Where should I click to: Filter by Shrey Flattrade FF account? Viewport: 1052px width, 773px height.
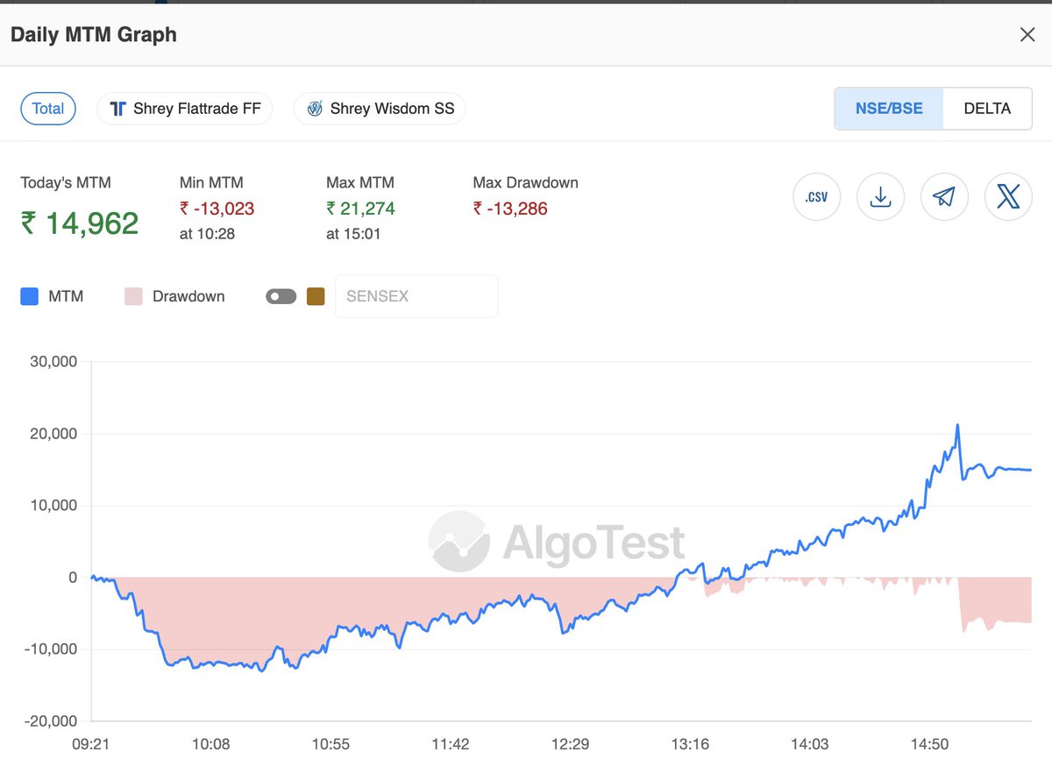pos(184,109)
